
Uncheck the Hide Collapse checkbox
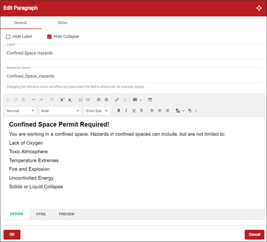[x=49, y=37]
